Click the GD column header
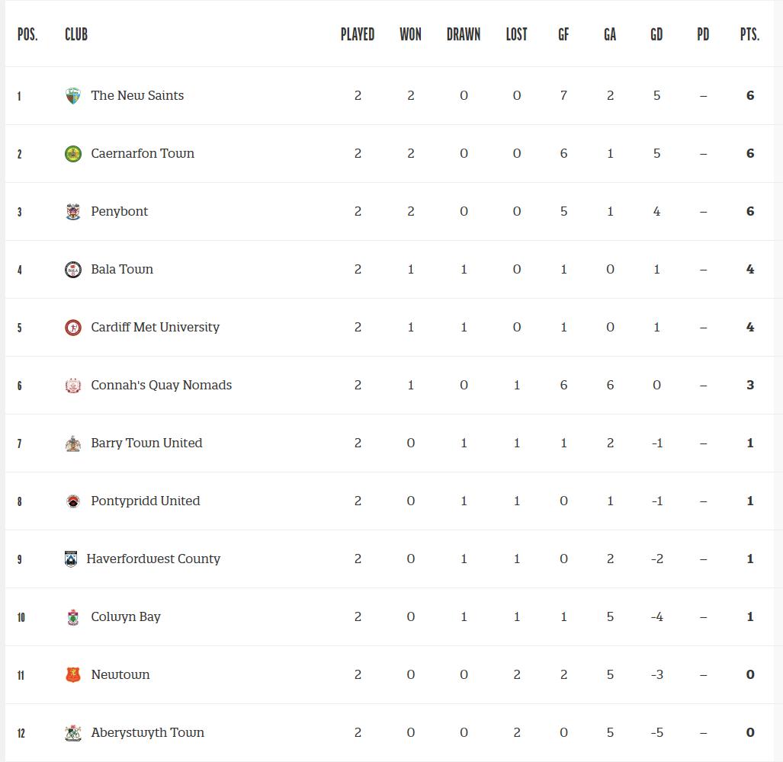783x762 pixels. coord(656,34)
